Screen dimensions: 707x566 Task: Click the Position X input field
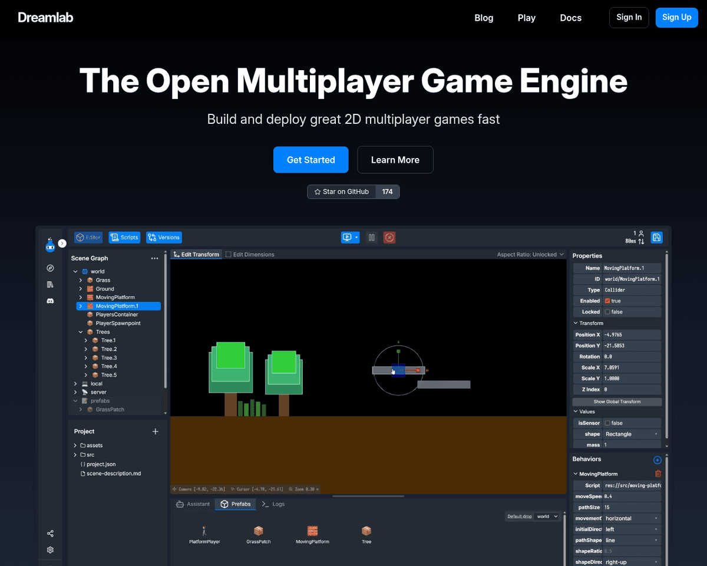(x=632, y=335)
